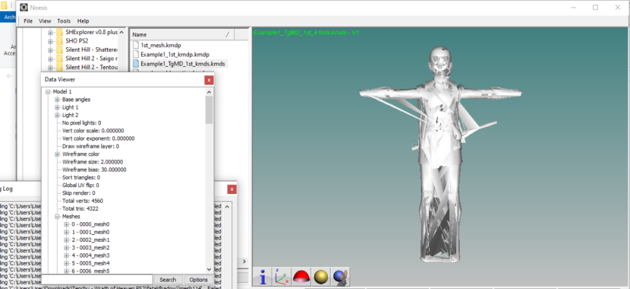630x289 pixels.
Task: Select Example1_TgMD_1st_kmds.kmds file name
Action: (x=183, y=63)
